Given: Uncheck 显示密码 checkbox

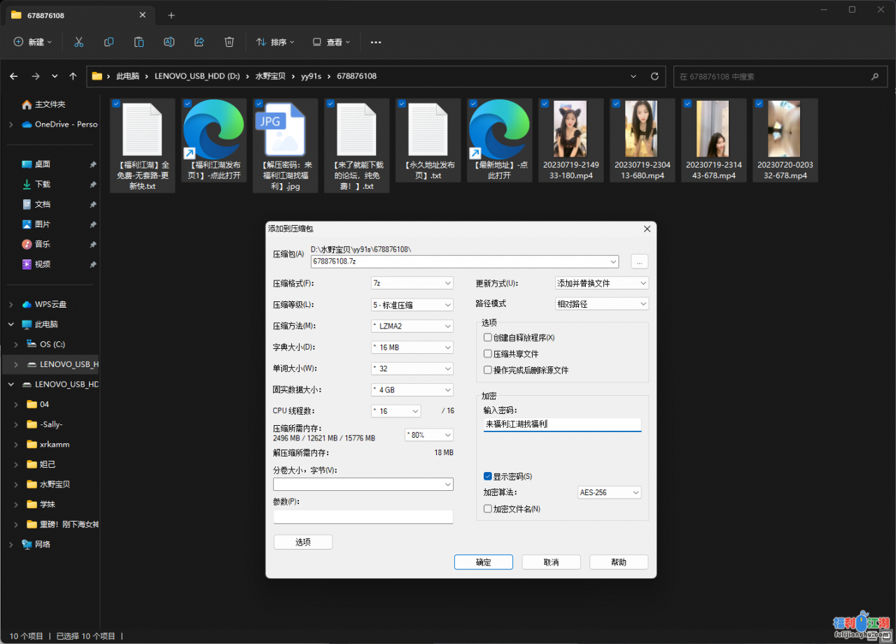Looking at the screenshot, I should [488, 476].
